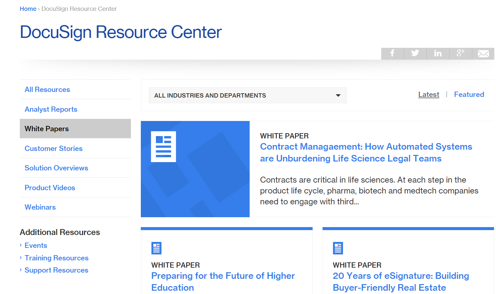This screenshot has width=496, height=294.
Task: Share the page on LinkedIn
Action: click(438, 53)
